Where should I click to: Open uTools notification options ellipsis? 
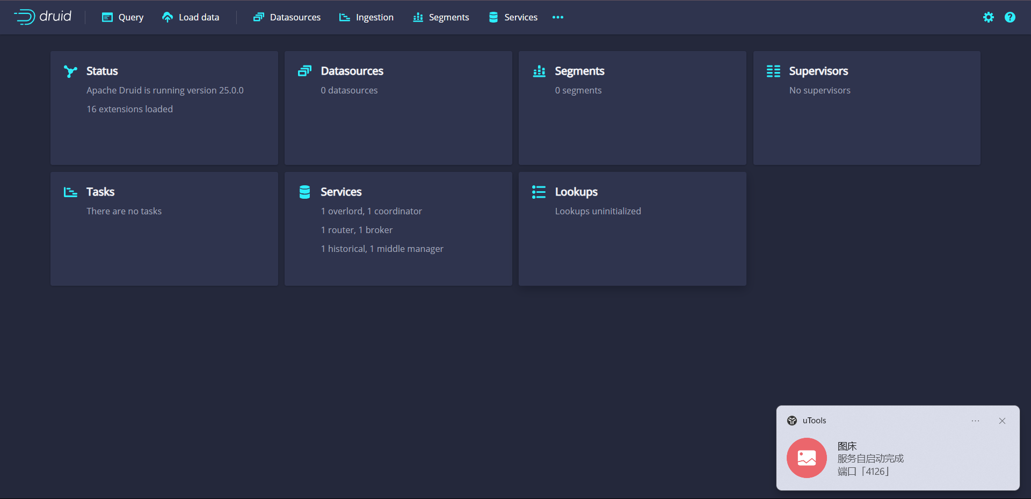pyautogui.click(x=976, y=421)
